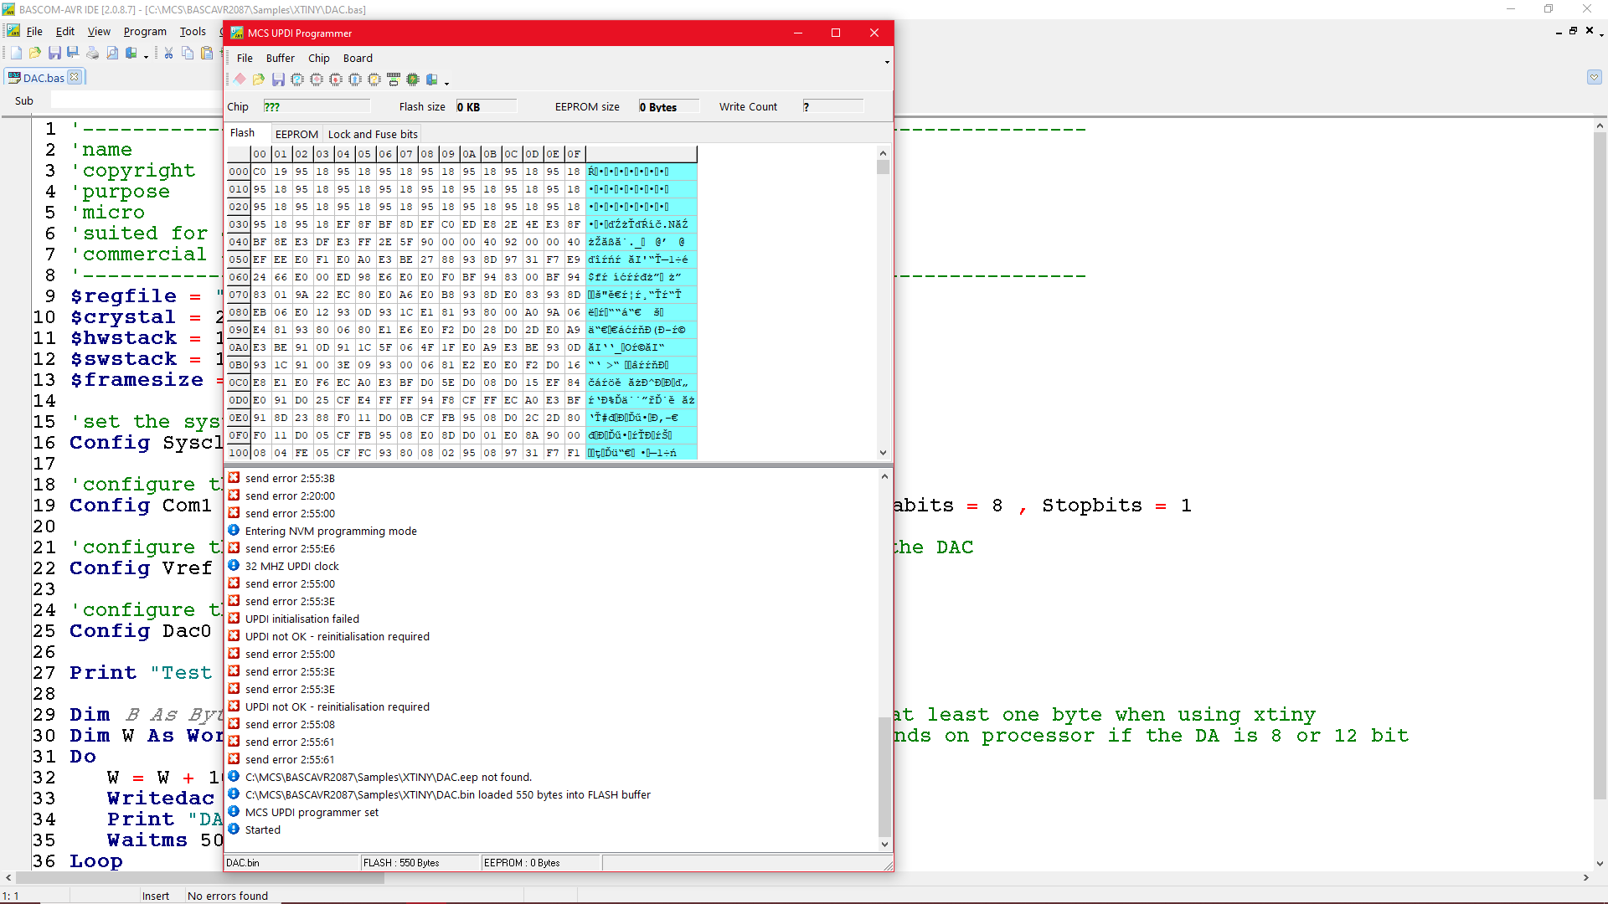Click the Flash size field
This screenshot has height=904, width=1608.
(x=486, y=106)
